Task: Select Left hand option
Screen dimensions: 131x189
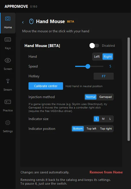Action: [x=97, y=57]
